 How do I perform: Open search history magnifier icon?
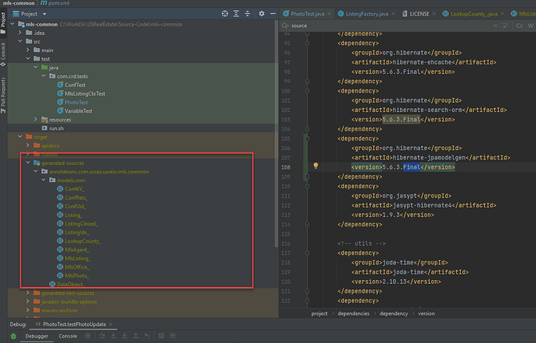(x=285, y=26)
